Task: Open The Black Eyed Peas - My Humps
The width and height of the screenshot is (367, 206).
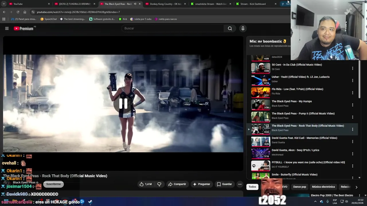Action: [x=292, y=101]
